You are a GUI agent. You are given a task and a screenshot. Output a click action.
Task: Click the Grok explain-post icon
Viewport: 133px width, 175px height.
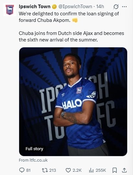tap(116, 7)
